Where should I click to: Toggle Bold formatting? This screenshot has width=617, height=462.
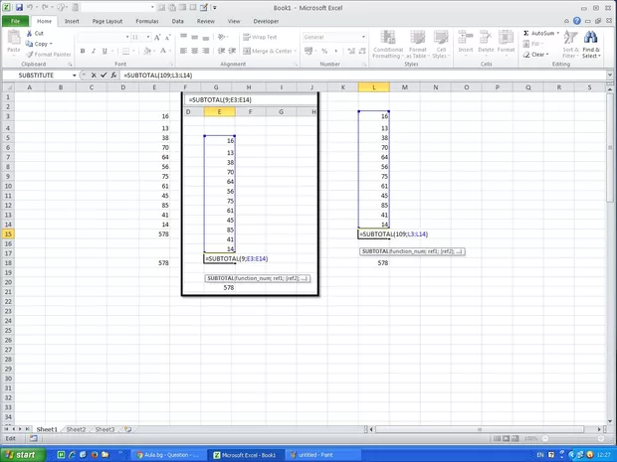(83, 51)
